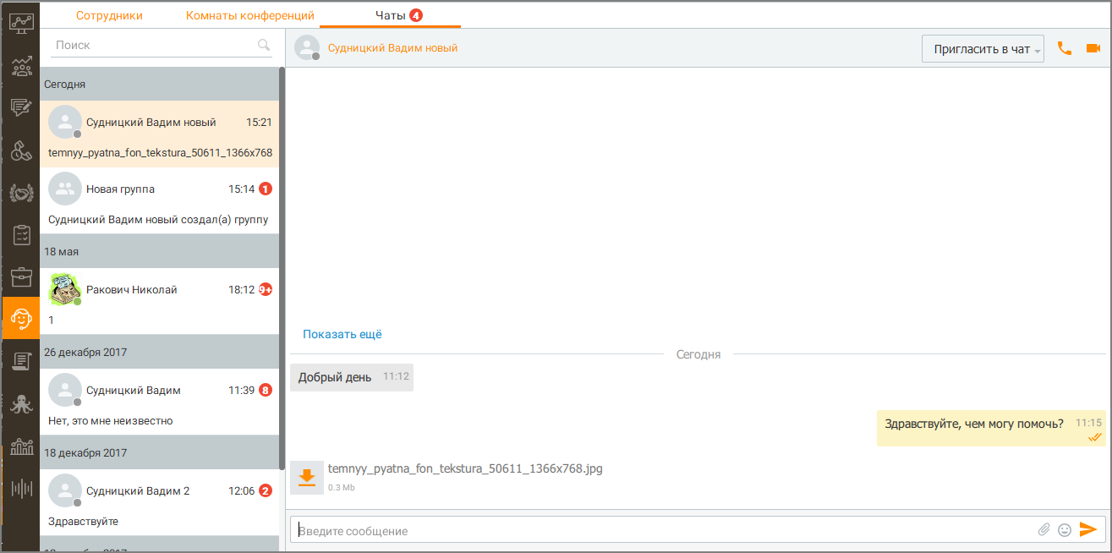
Task: Click the chat list scrollbar
Action: coord(282,268)
